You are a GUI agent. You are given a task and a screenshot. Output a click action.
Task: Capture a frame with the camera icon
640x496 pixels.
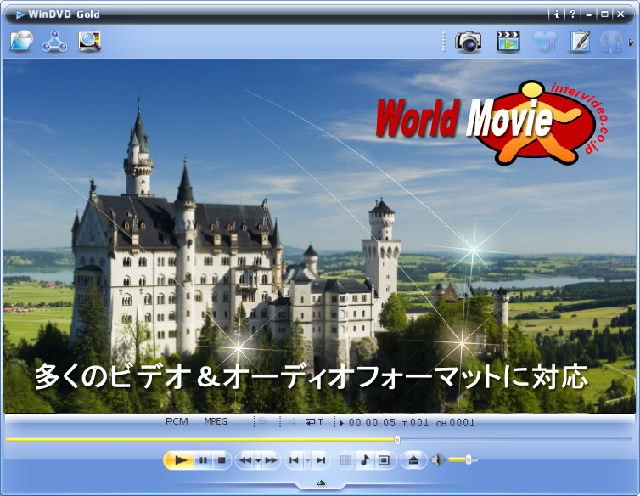coord(469,42)
